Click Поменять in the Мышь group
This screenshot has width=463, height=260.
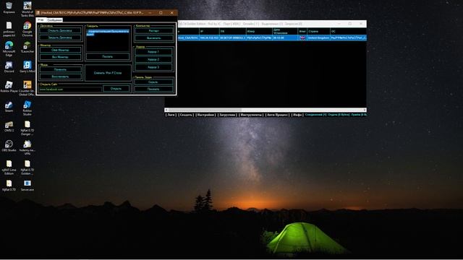(60, 69)
